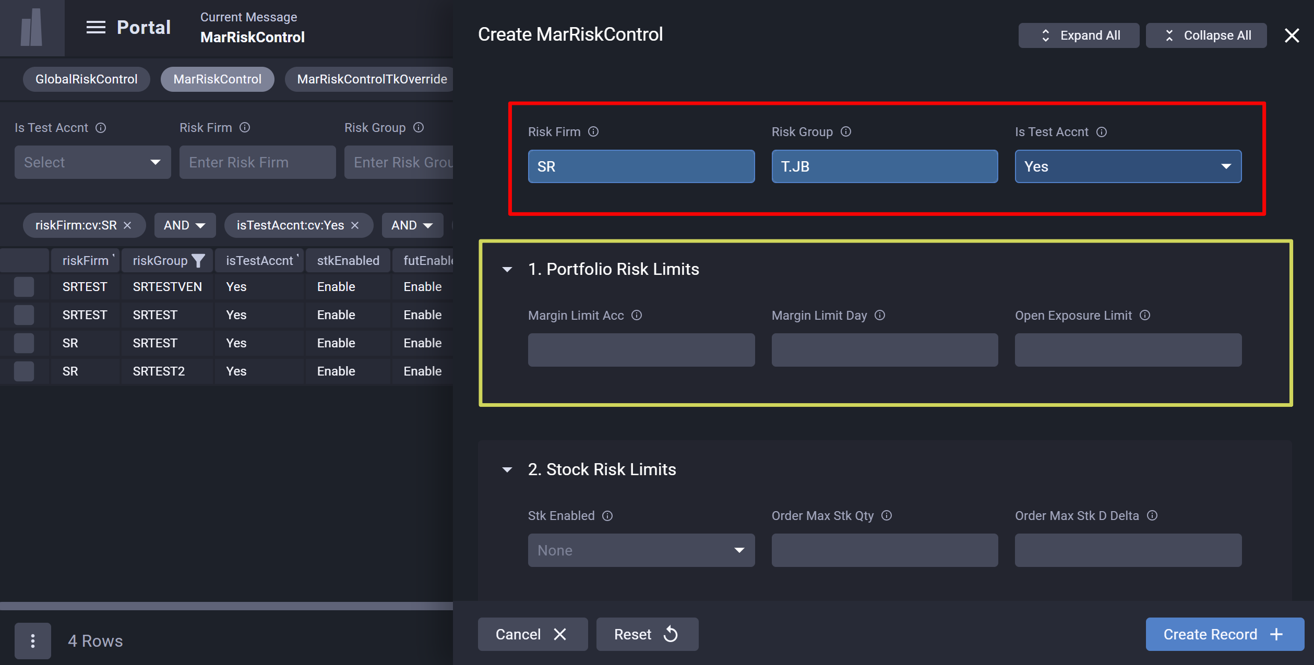
Task: Remove the riskFirm:cv:SR filter chip
Action: pyautogui.click(x=127, y=225)
